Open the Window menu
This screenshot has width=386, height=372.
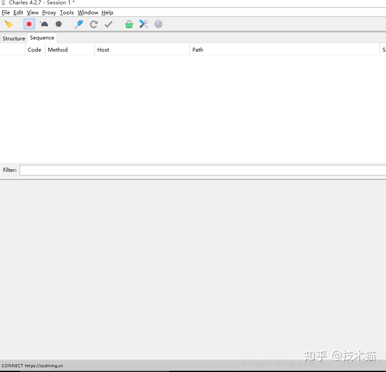coord(88,13)
